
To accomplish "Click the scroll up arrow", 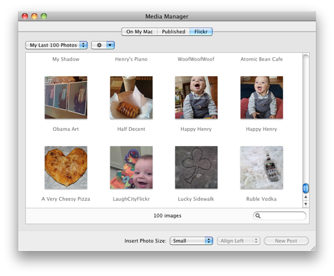I will 306,197.
